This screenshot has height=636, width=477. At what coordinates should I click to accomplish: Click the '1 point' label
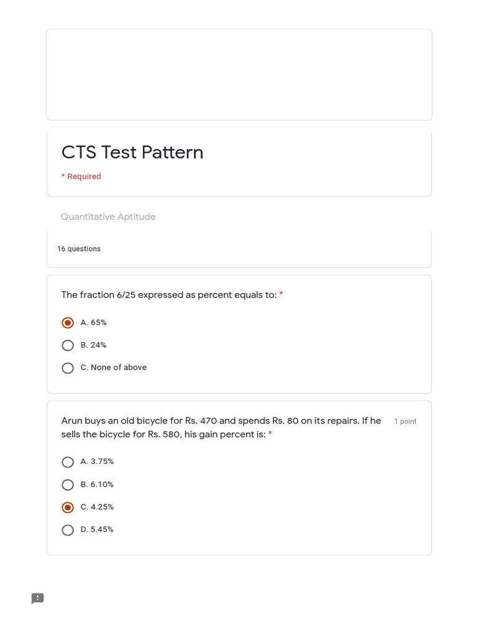coord(405,422)
